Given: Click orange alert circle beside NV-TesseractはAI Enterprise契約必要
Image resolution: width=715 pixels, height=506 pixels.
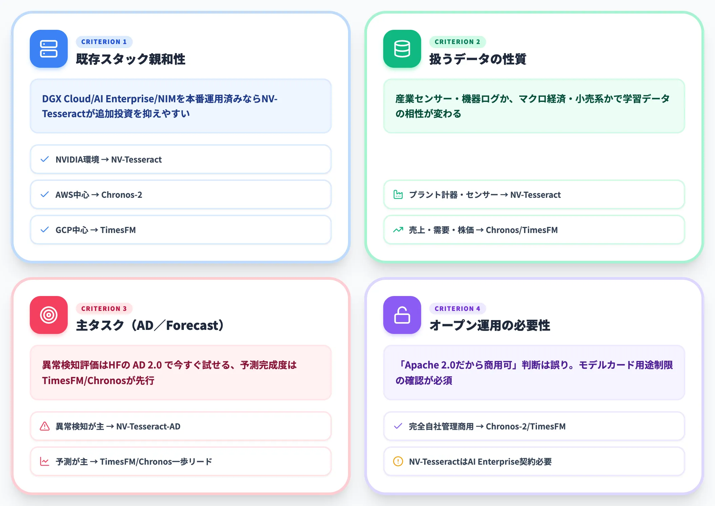Looking at the screenshot, I should [398, 461].
